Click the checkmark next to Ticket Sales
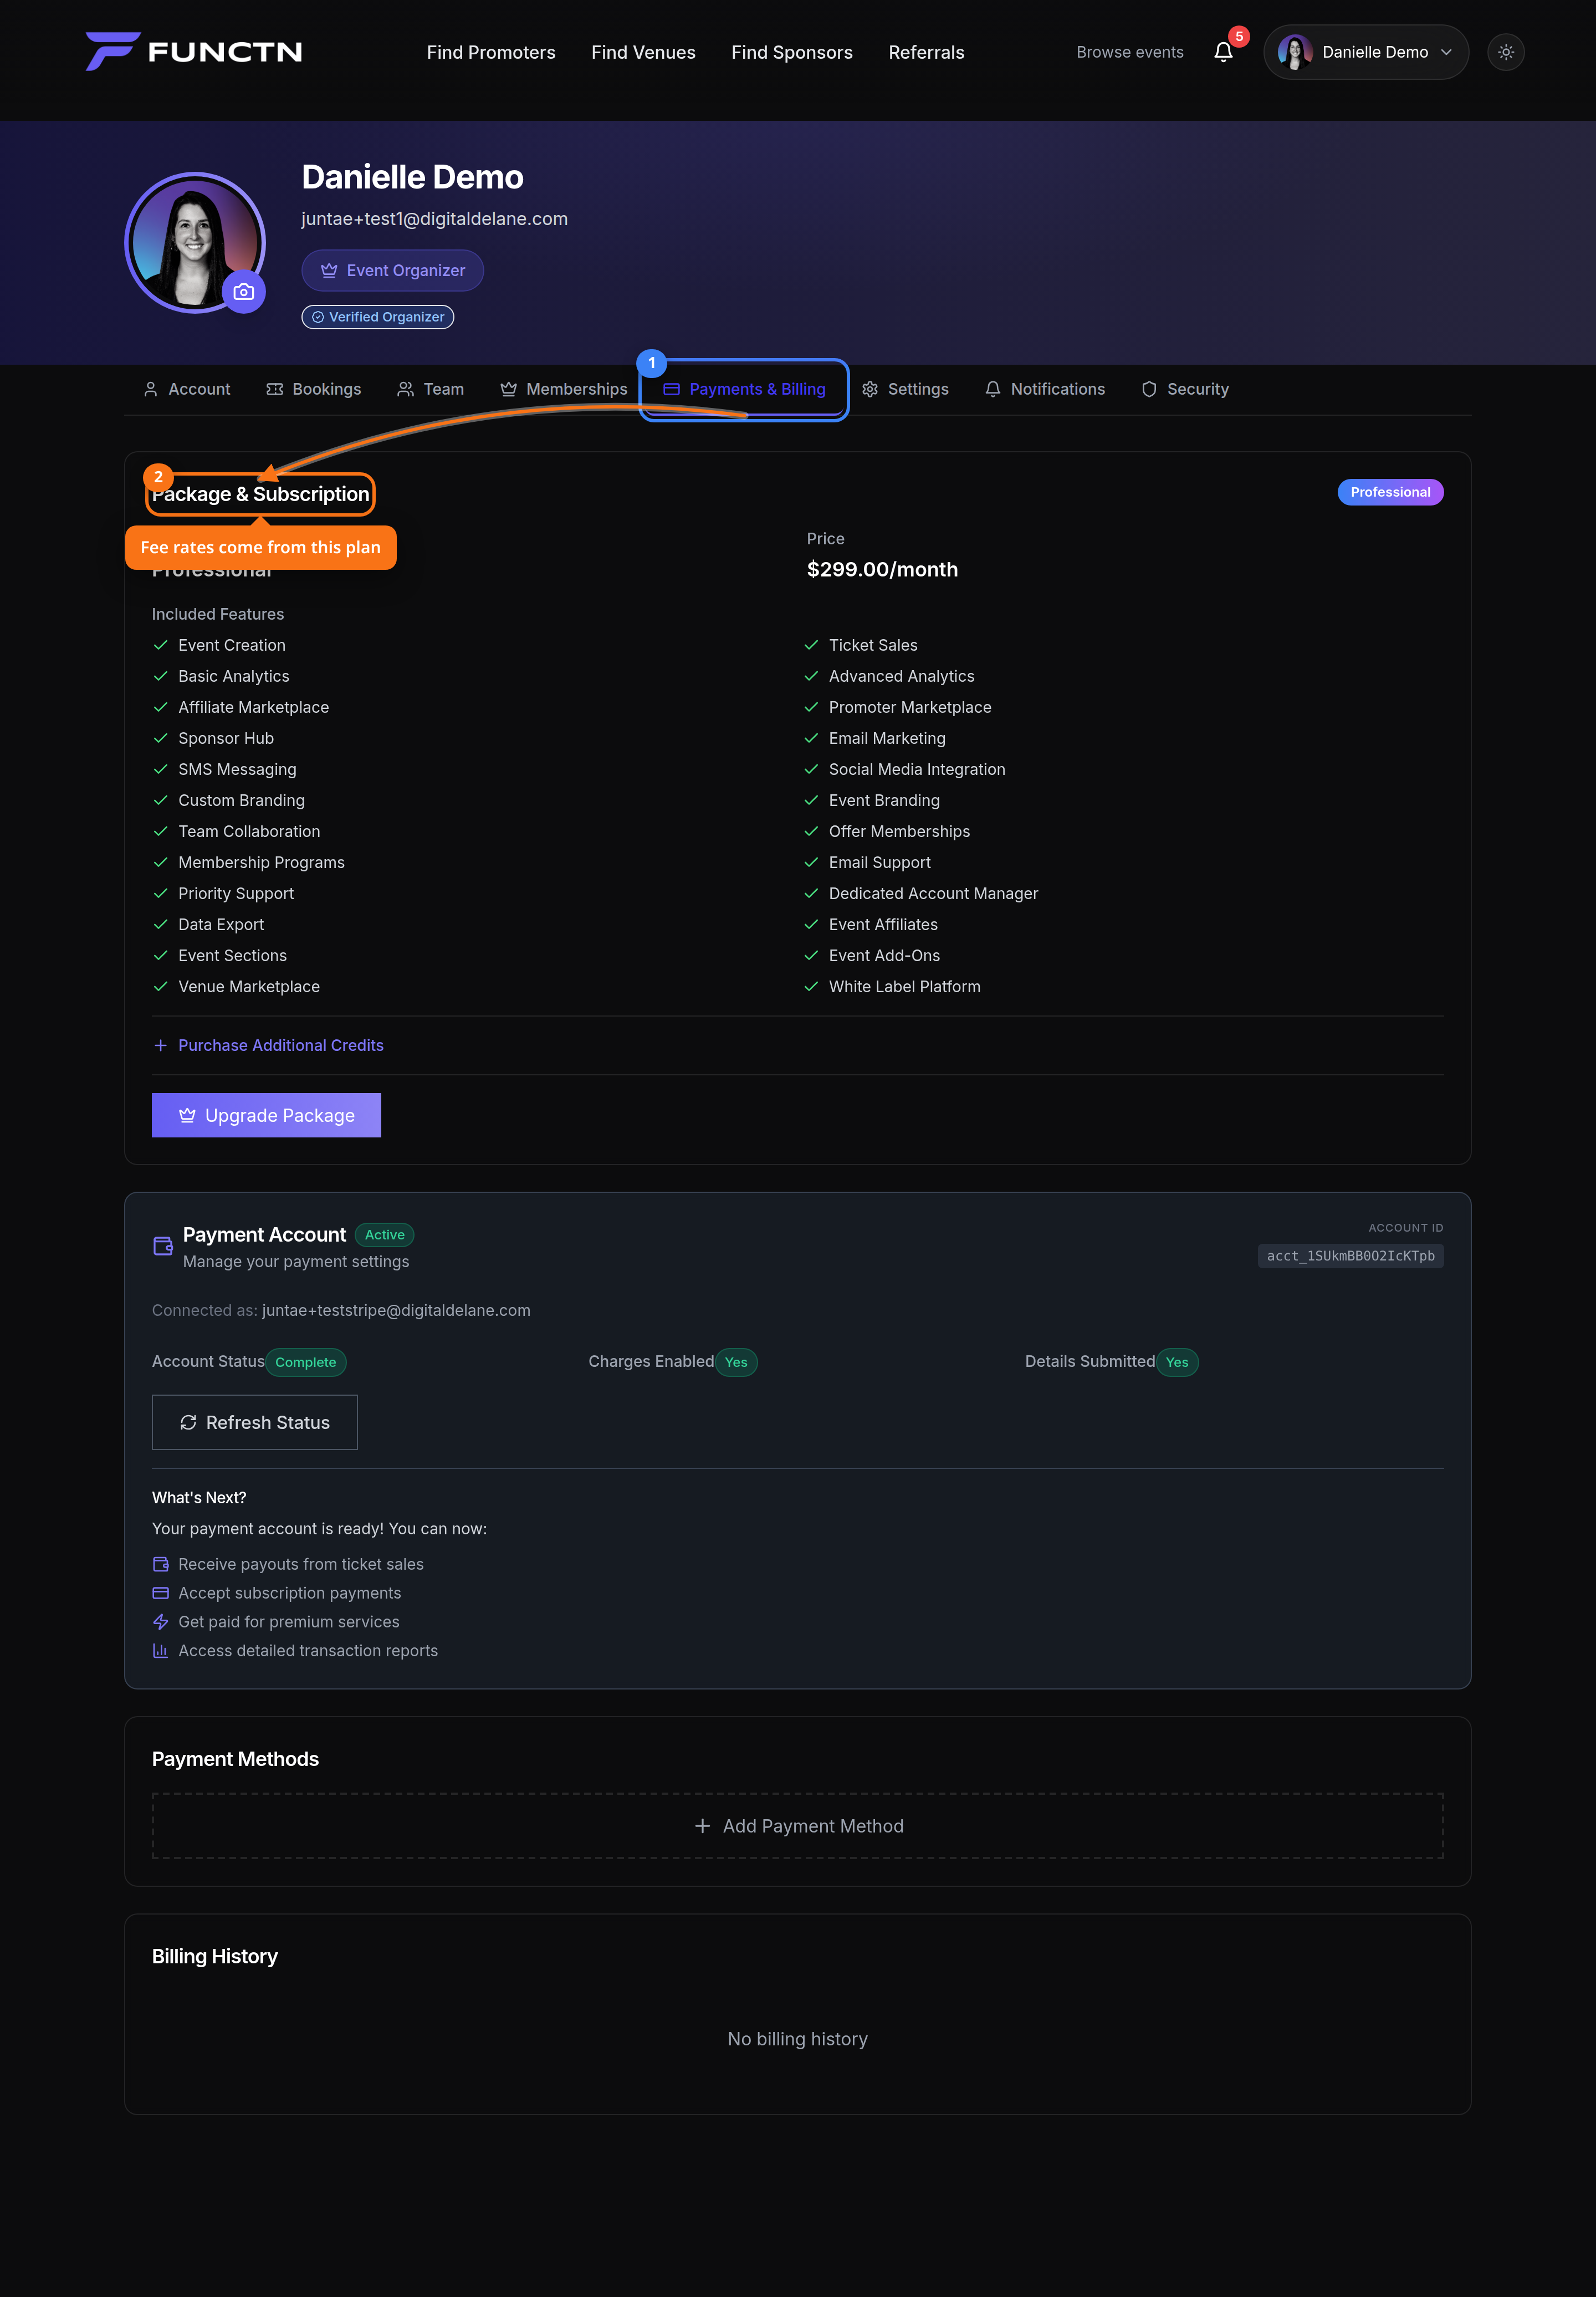The image size is (1596, 2297). pos(811,645)
